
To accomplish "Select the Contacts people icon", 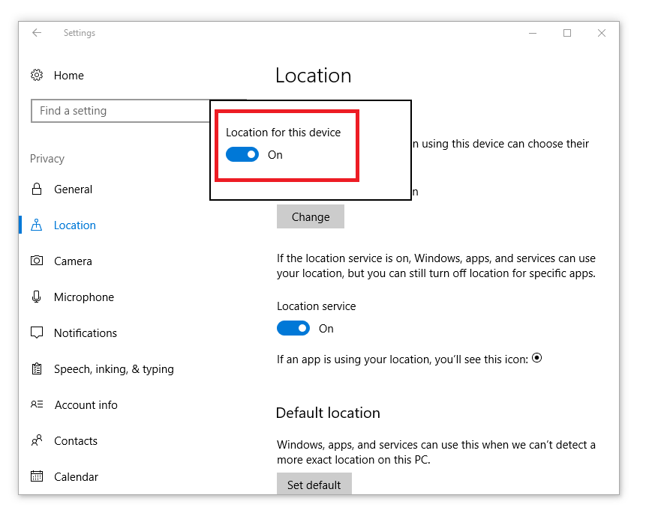I will [37, 440].
